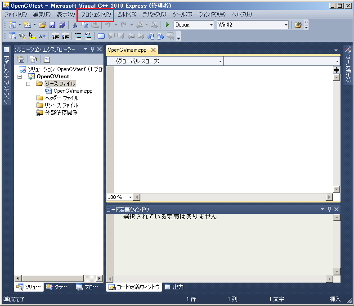Click the editor split handle above scrollbar
Viewport: 354px width, 306px height.
336,70
